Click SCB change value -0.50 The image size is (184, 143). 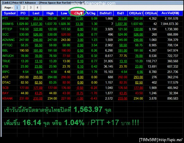pos(80,88)
